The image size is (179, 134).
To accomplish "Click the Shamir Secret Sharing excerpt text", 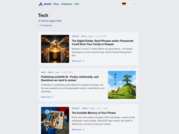I will pyautogui.click(x=102, y=52).
